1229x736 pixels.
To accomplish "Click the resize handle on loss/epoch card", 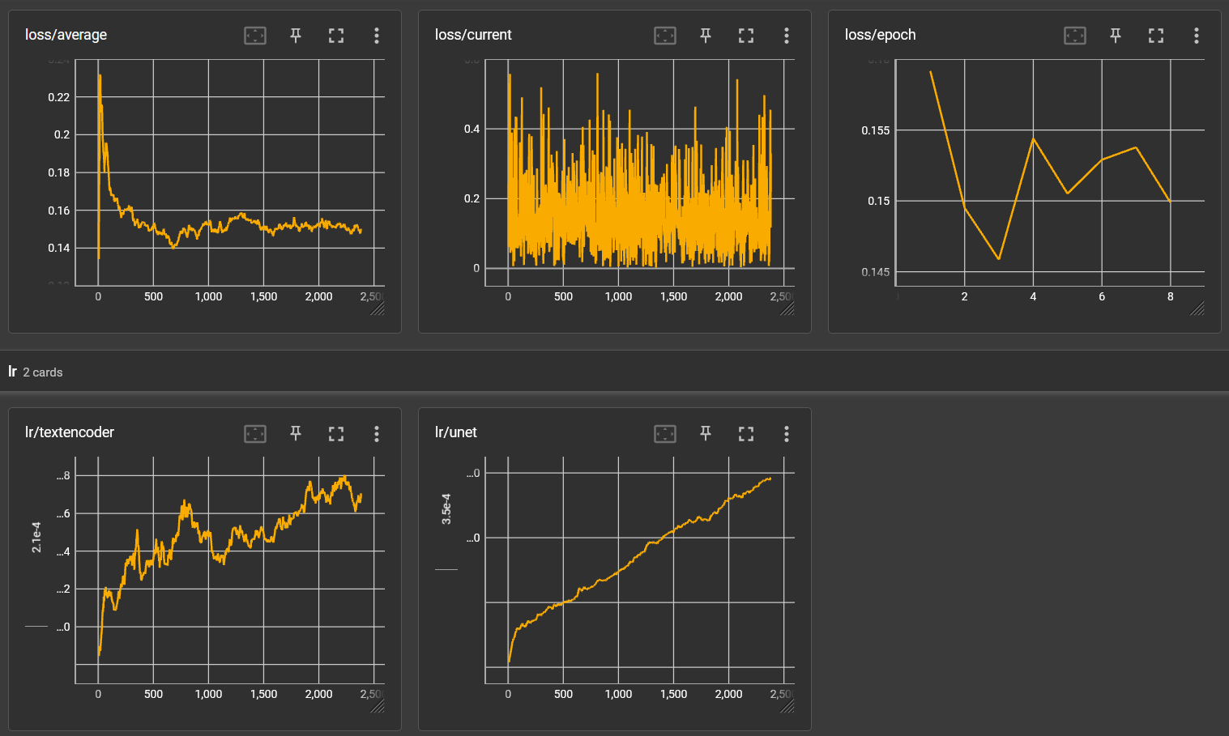I will (1197, 308).
